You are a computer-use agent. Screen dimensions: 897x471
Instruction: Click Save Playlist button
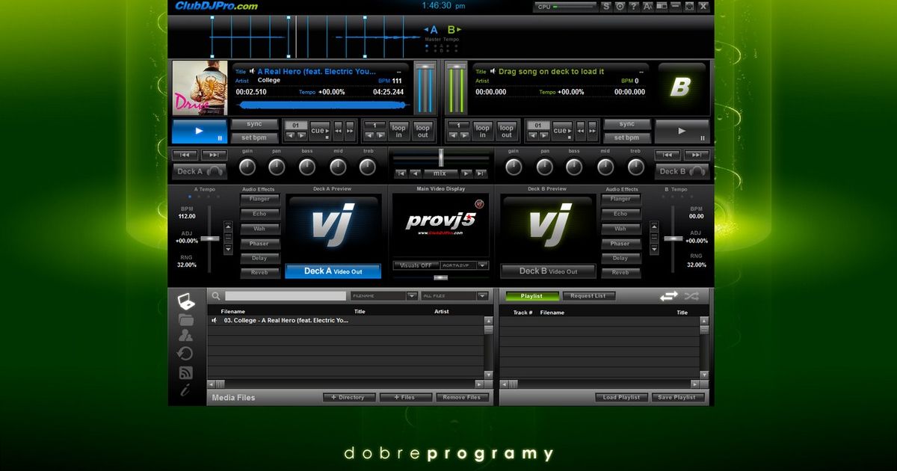tap(678, 398)
